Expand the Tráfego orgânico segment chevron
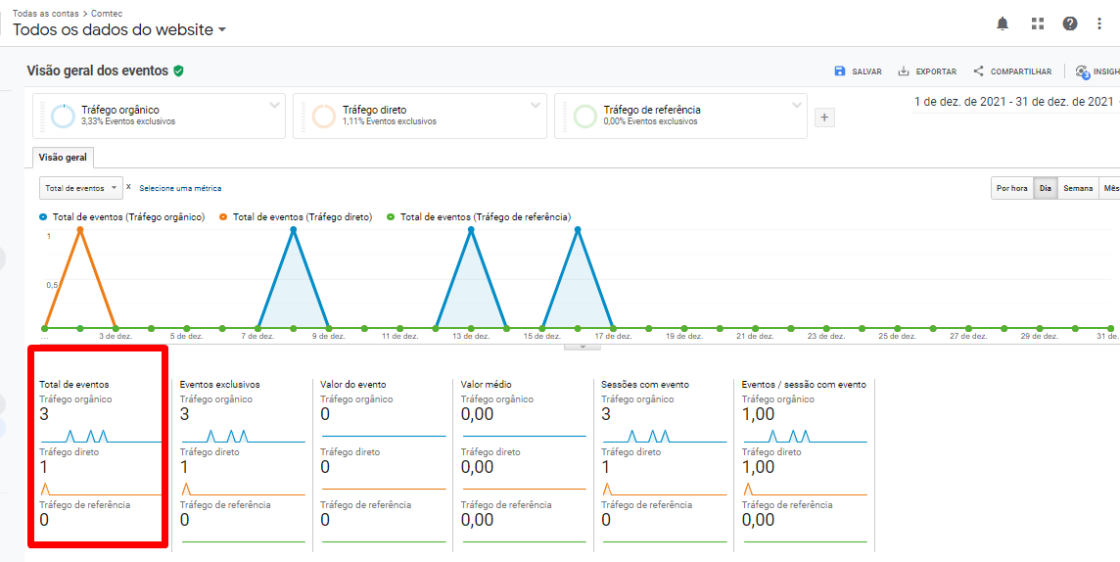 click(x=275, y=105)
